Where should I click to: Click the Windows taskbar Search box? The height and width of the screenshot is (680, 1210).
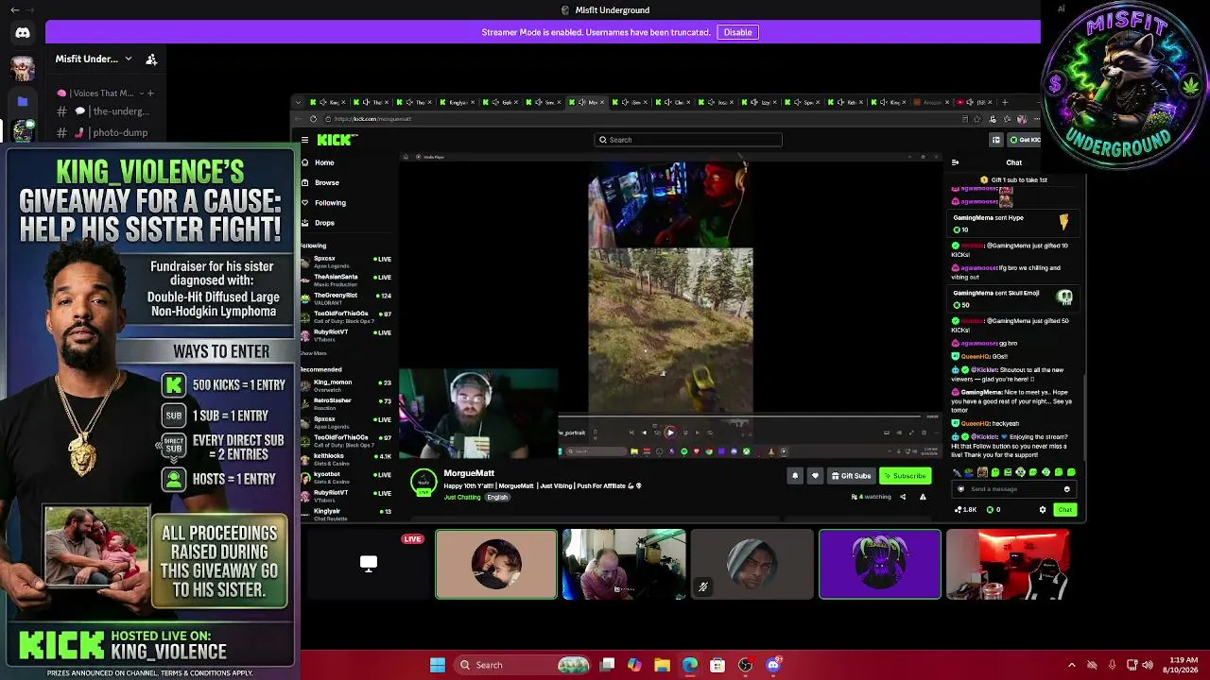523,665
